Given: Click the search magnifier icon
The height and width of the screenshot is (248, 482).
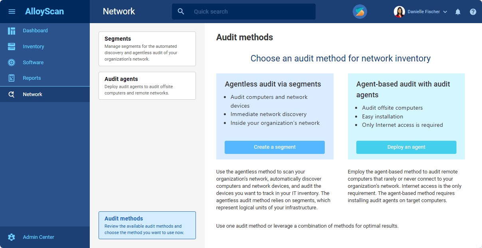Looking at the screenshot, I should 181,12.
